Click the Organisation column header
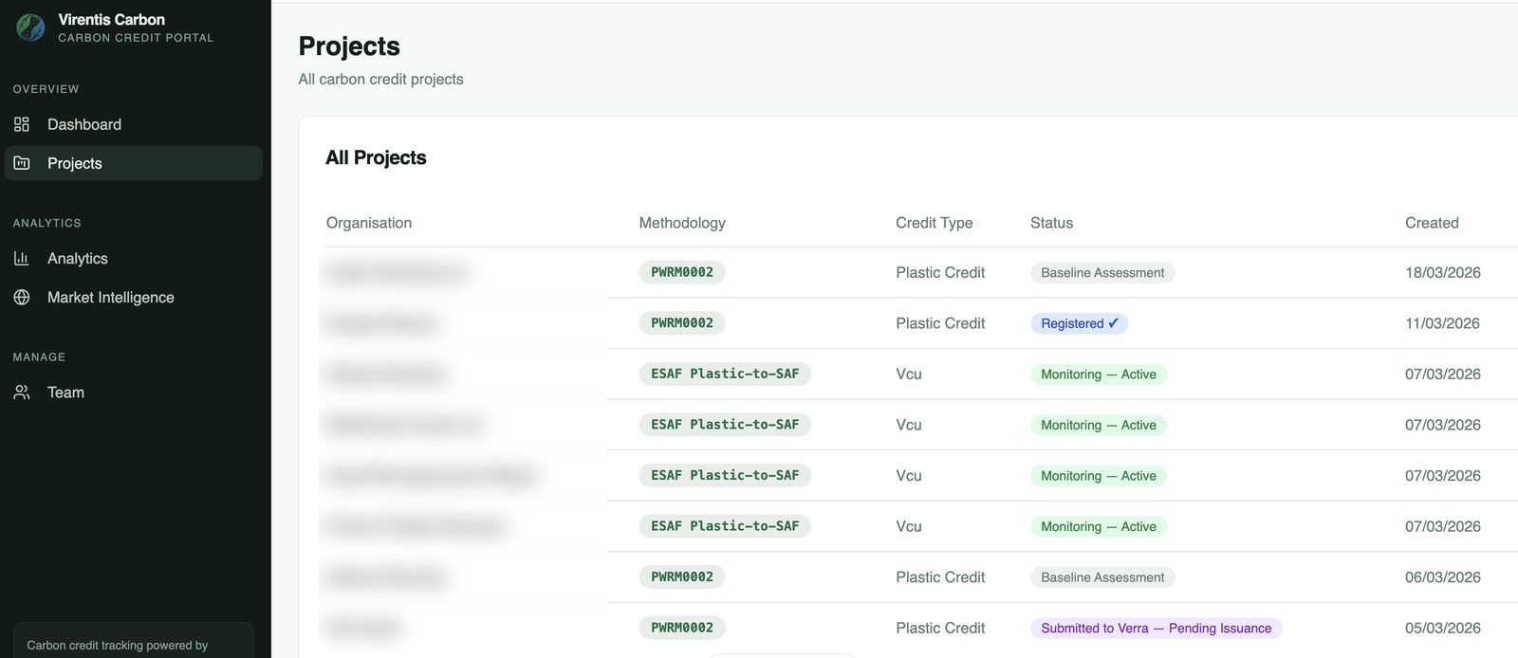 coord(369,223)
